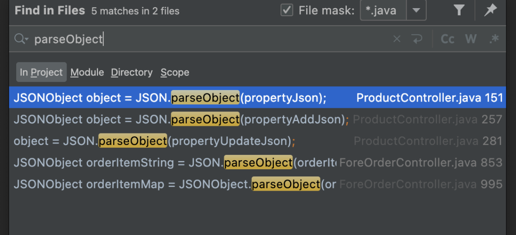Switch to the Scope tab

point(175,72)
